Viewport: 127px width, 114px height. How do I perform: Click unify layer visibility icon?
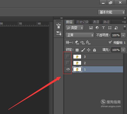click(82, 43)
